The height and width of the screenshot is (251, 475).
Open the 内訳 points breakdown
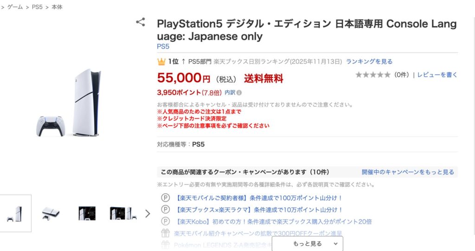tap(230, 93)
